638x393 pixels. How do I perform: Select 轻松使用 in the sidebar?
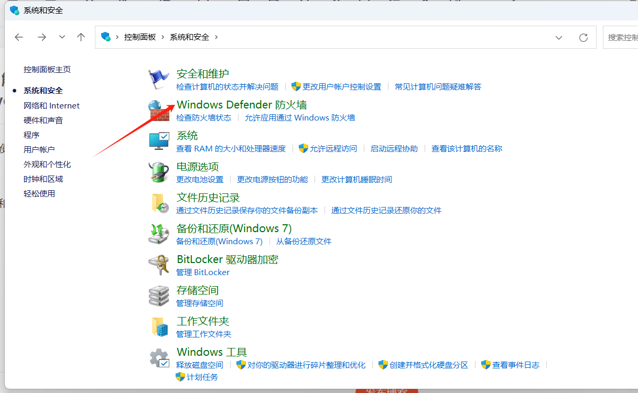pyautogui.click(x=39, y=193)
